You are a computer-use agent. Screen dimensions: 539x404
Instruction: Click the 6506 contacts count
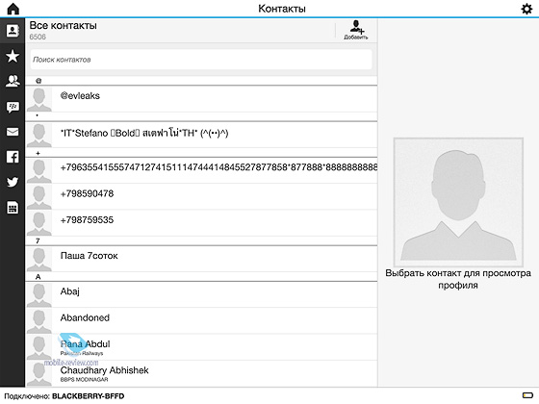[38, 37]
